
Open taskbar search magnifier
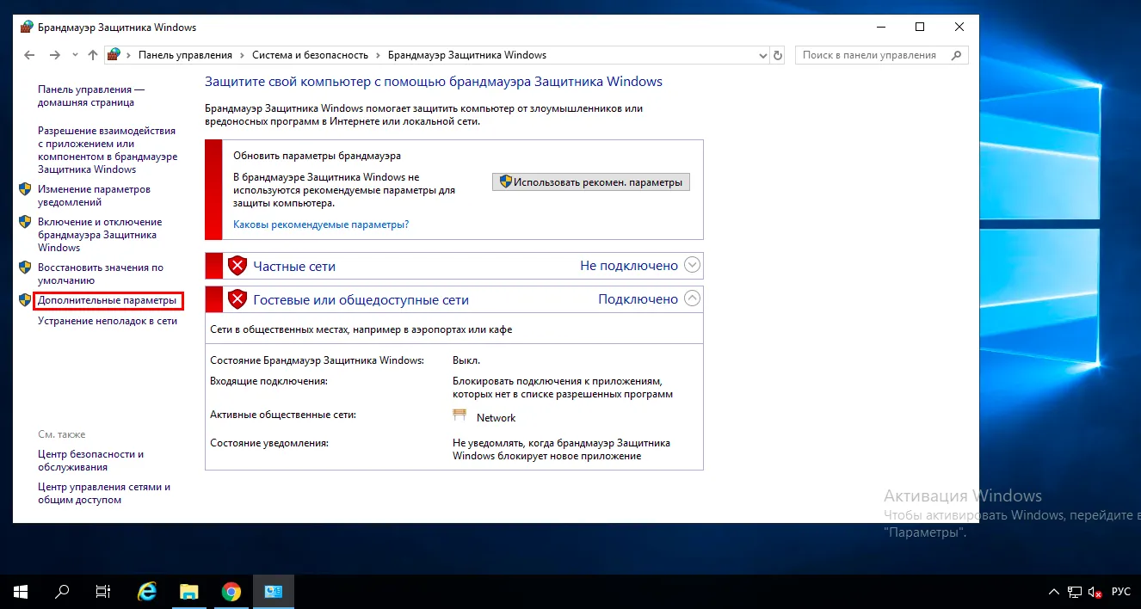[62, 592]
